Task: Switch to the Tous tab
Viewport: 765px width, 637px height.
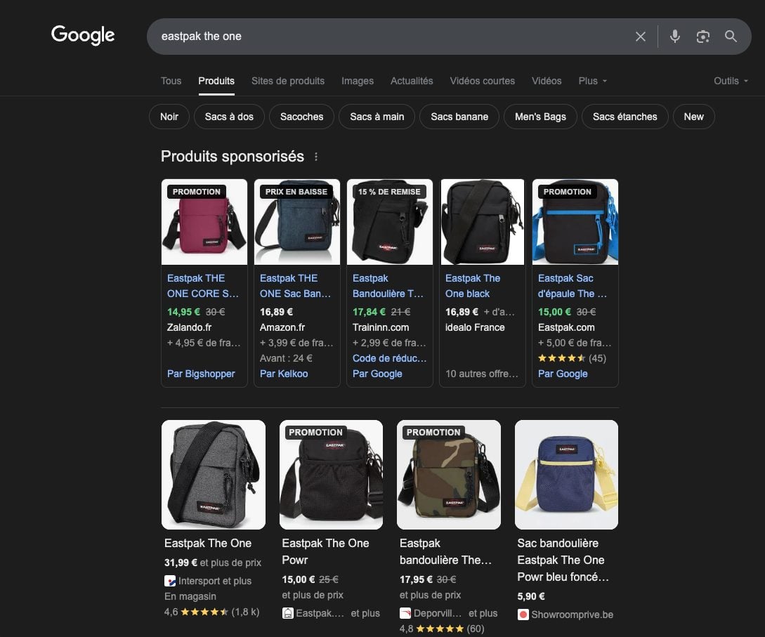Action: [x=171, y=81]
